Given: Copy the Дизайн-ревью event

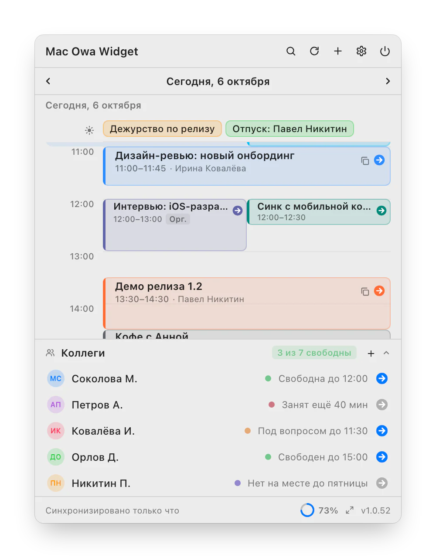Looking at the screenshot, I should click(365, 161).
